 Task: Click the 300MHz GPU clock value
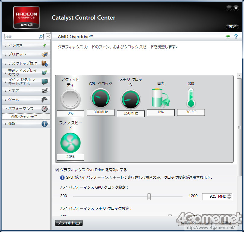[x=101, y=112]
